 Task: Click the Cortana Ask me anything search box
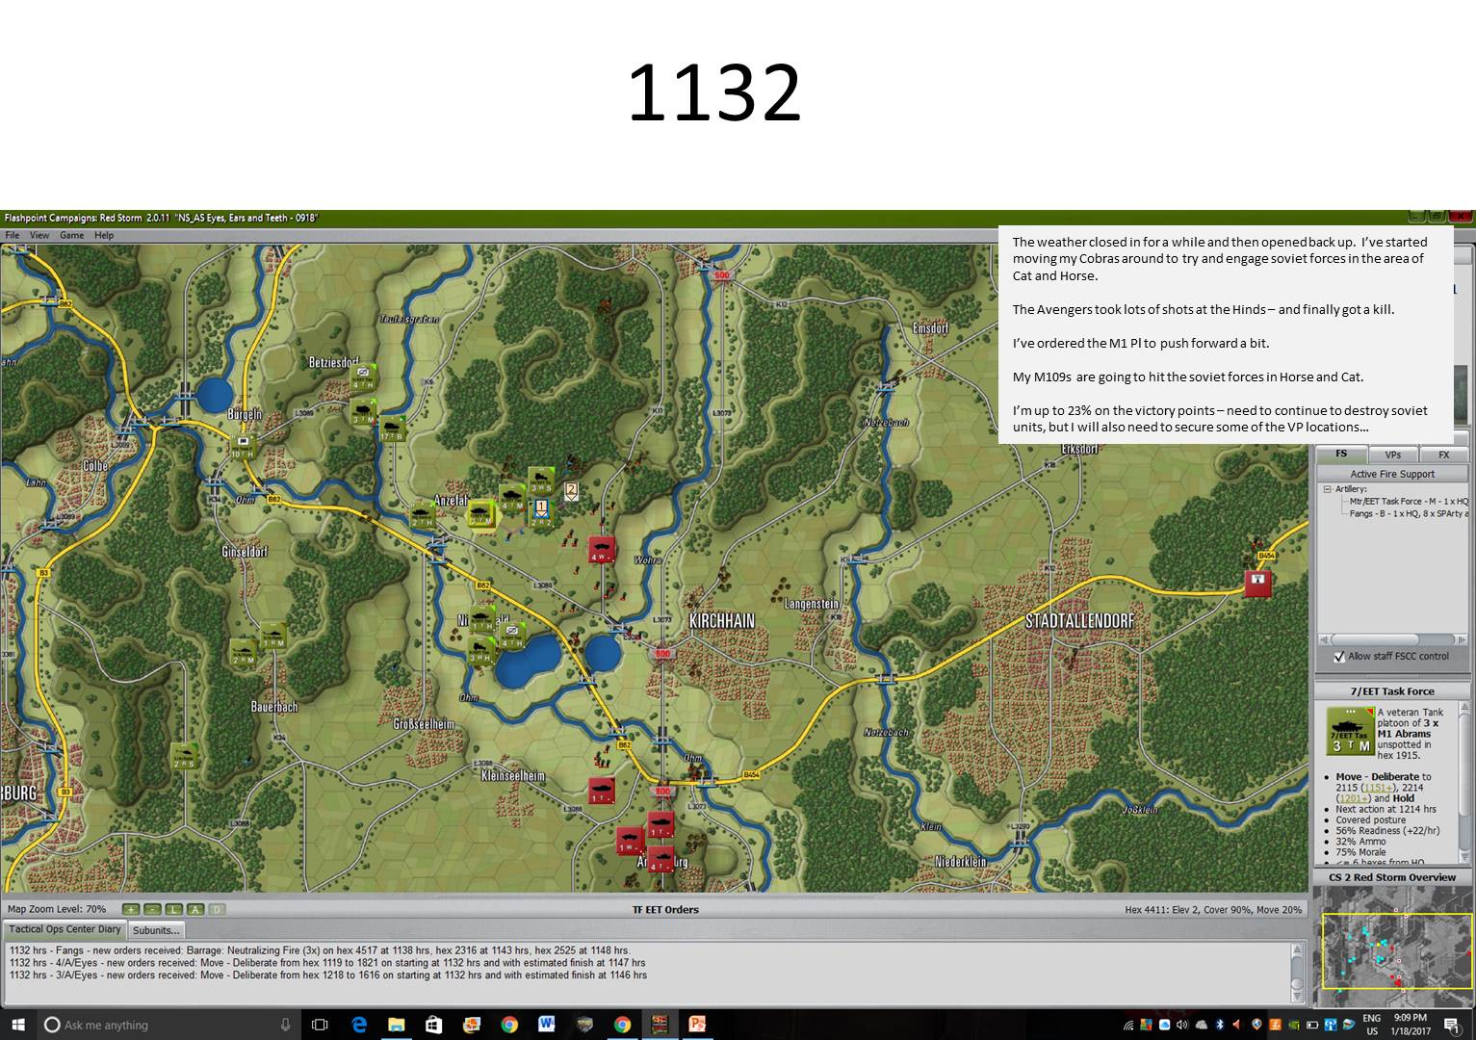168,1025
